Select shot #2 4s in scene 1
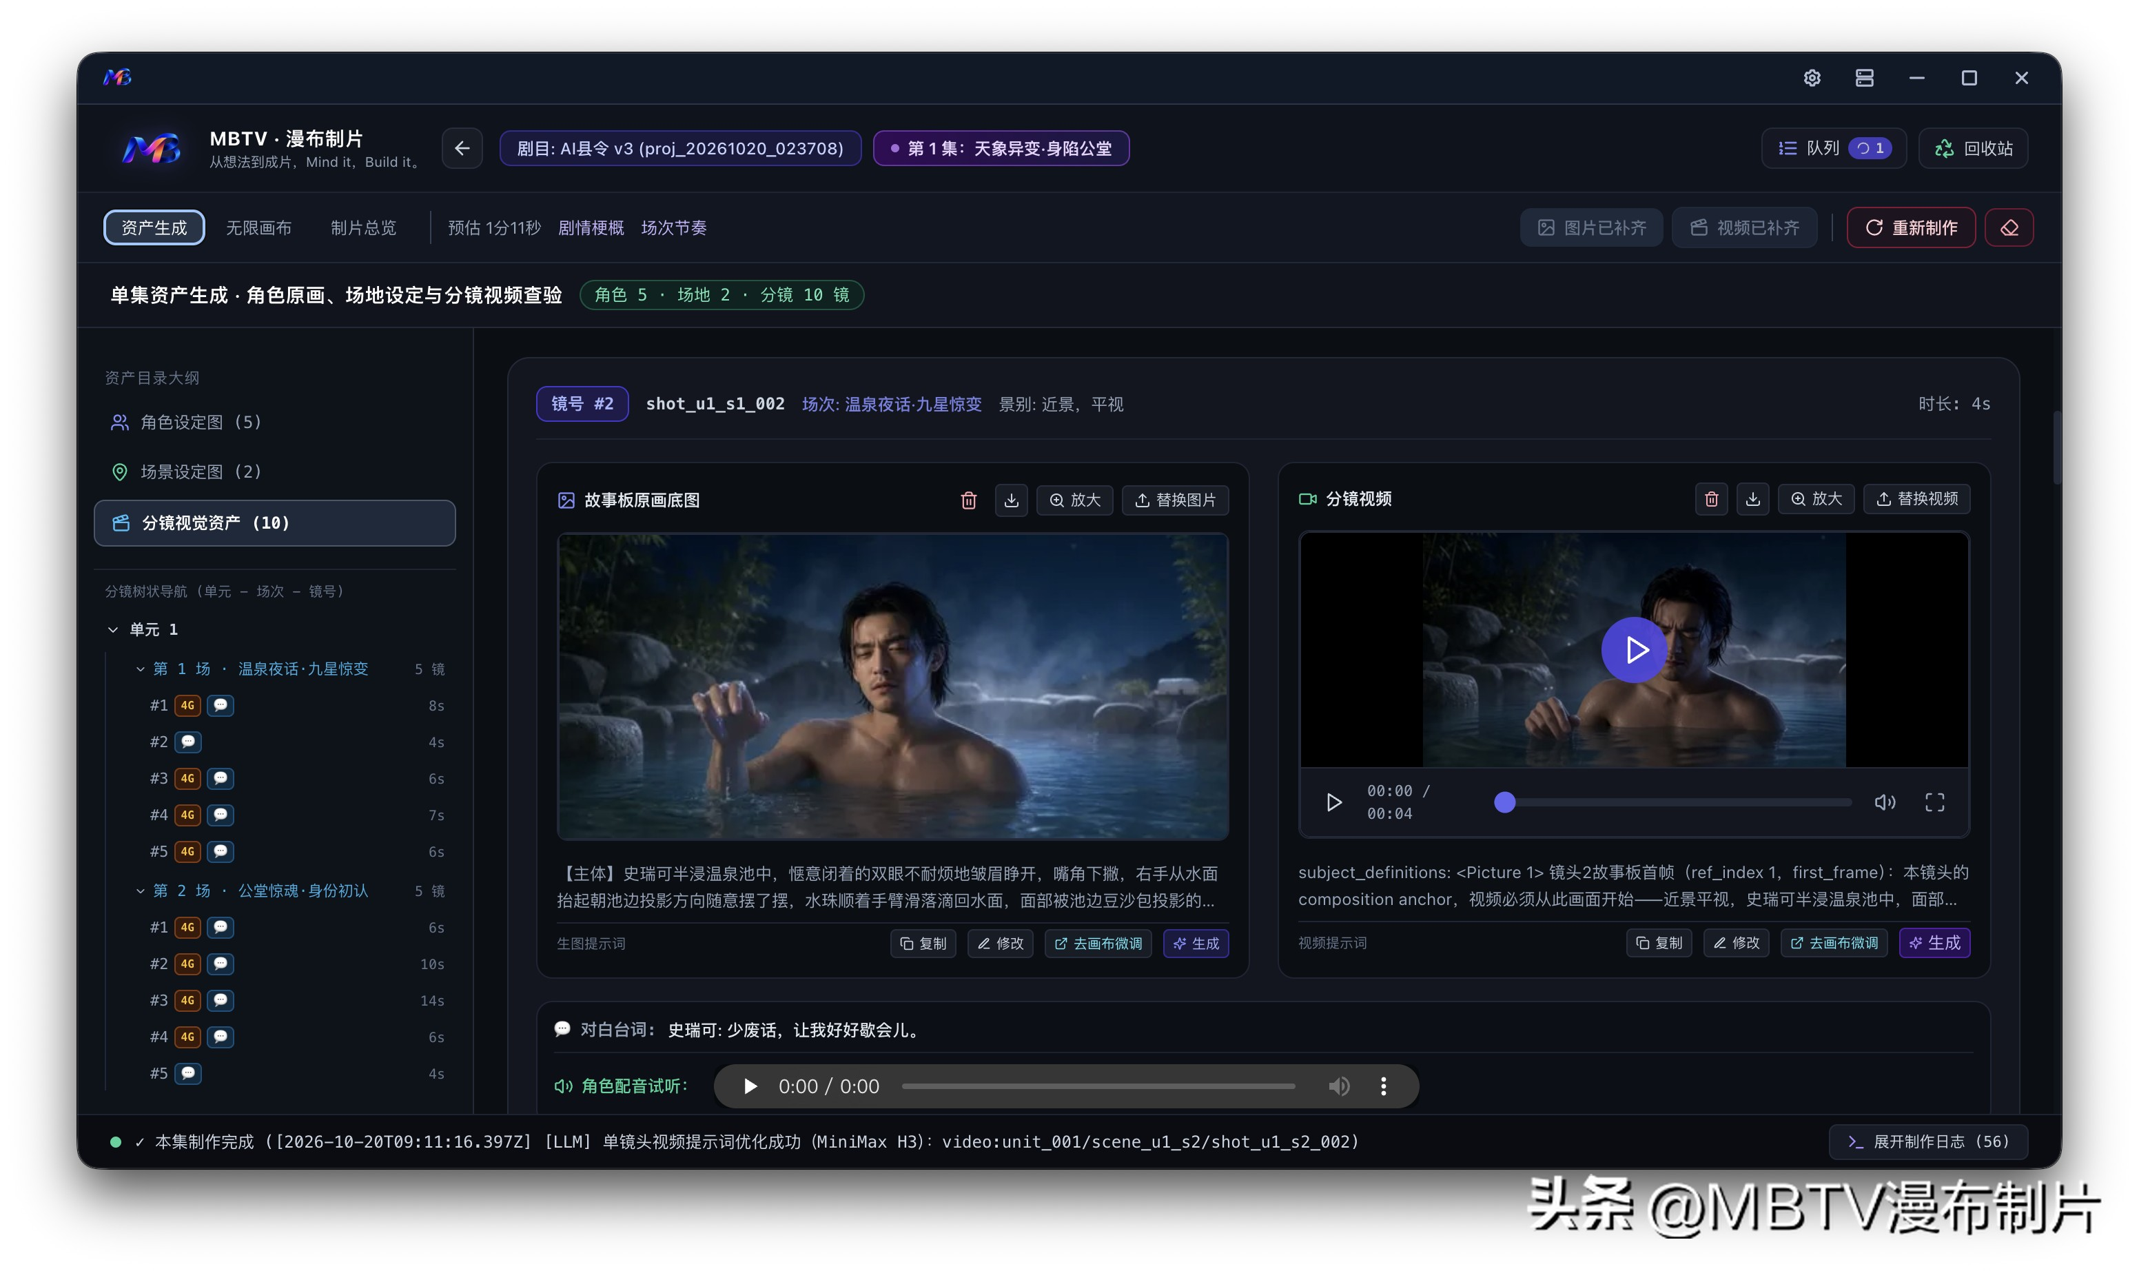 tap(296, 742)
